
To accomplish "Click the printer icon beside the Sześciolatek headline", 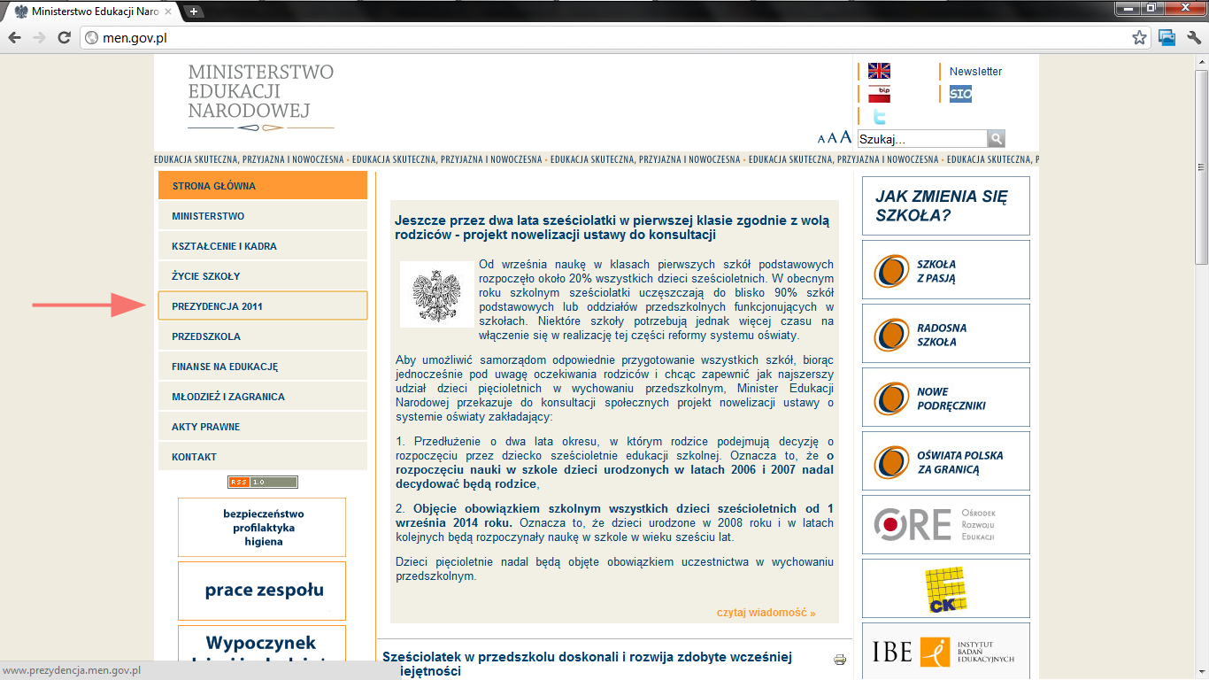I will [840, 660].
